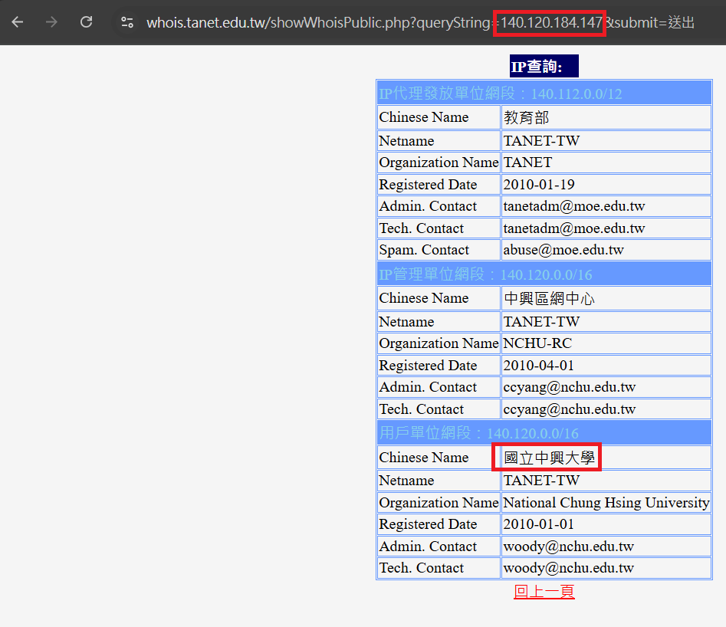Screen dimensions: 726x627
Task: Select the header 用戶單位網段 140.120.0.0/16
Action: 544,432
